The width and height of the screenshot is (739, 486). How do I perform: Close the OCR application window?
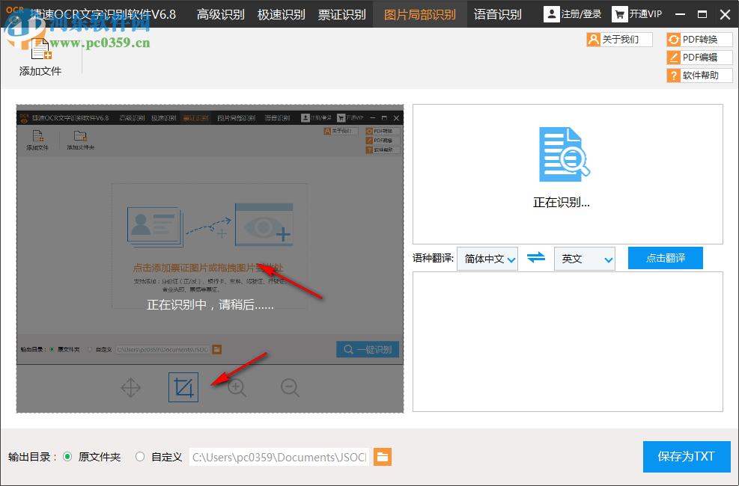tap(726, 15)
